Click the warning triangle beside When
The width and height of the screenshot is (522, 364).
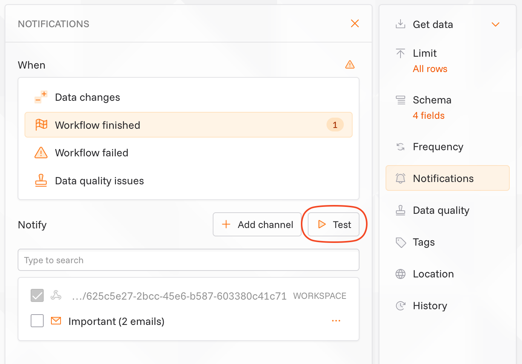[350, 64]
